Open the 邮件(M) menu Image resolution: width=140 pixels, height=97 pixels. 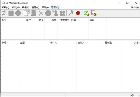point(16,7)
